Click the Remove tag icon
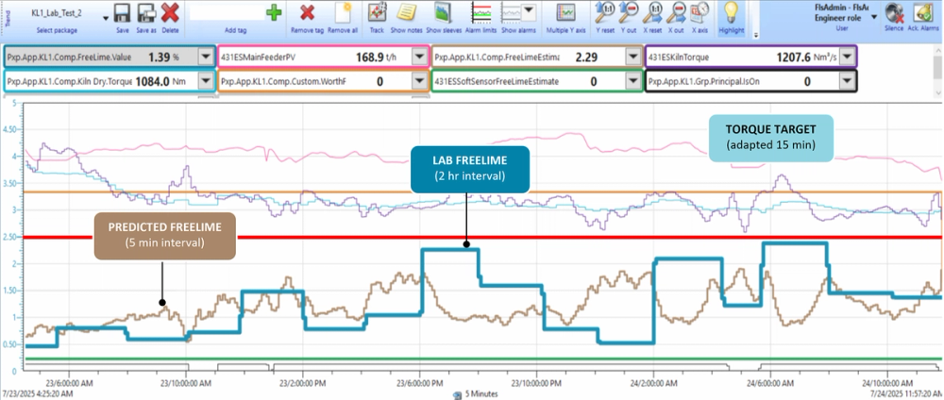 (x=307, y=12)
